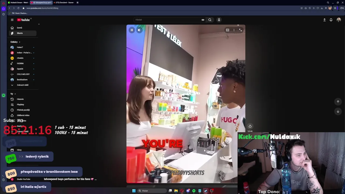
Task: Open Historie in sidebar
Action: coord(23,99)
